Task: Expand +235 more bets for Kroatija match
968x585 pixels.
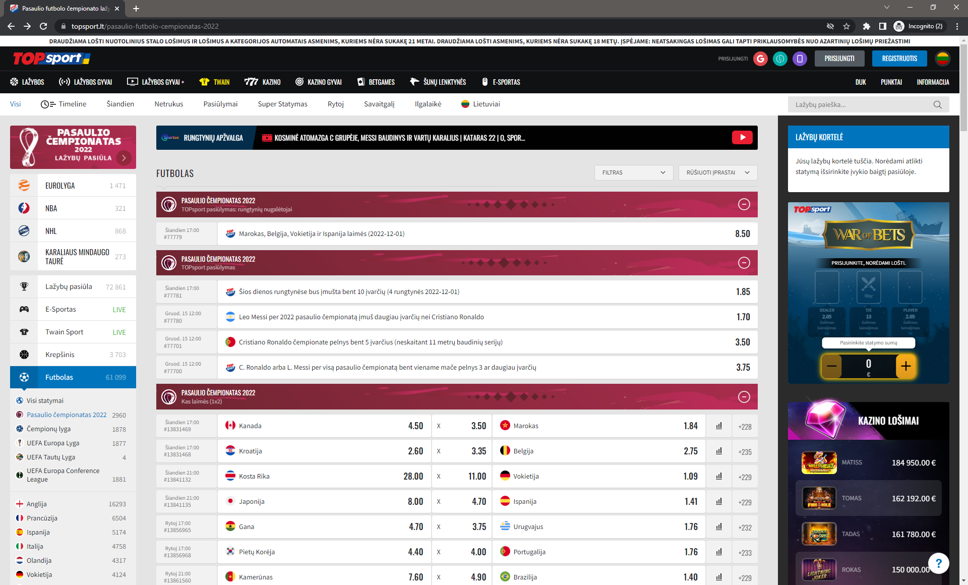Action: [745, 452]
